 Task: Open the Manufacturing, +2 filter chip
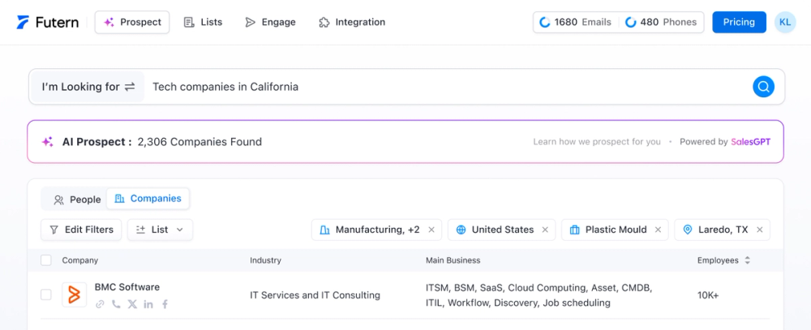[x=370, y=229]
